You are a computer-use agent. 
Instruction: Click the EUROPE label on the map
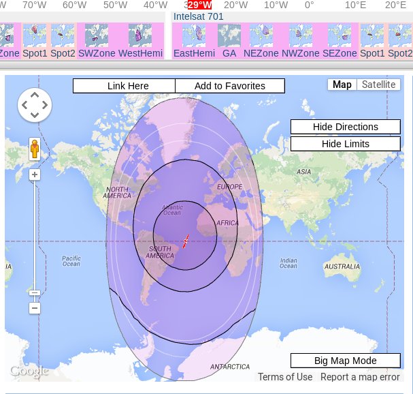click(x=230, y=187)
